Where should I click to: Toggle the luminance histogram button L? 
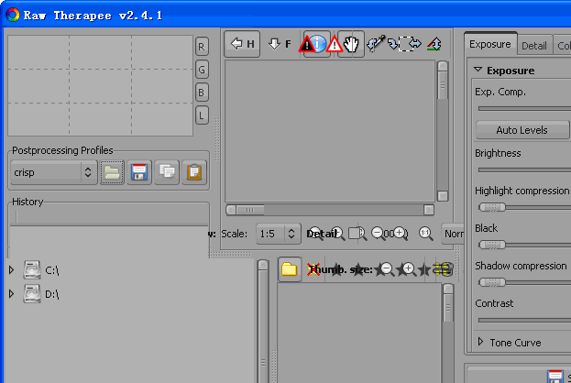[x=202, y=114]
